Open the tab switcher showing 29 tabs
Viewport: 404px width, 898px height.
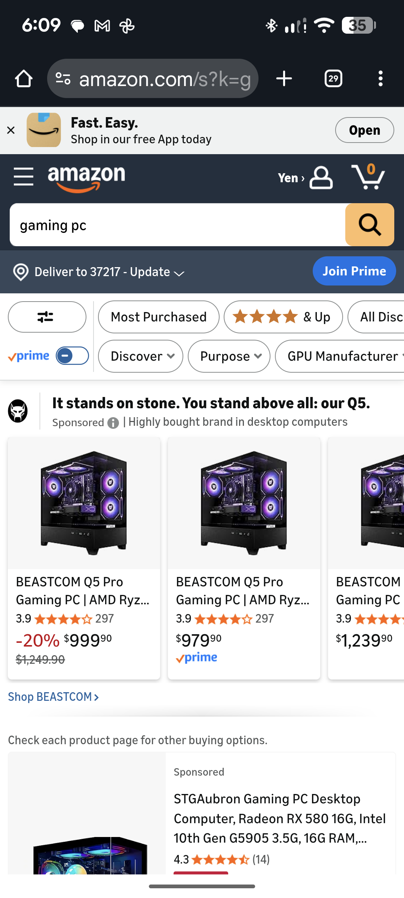(x=333, y=79)
